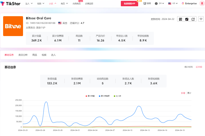205x136 pixels.
Task: Click the 2.7K 新增达人数 value
Action: [x=128, y=83]
